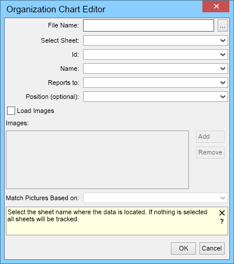This screenshot has width=234, height=264.
Task: Close the Organization Chart Editor window
Action: point(216,6)
